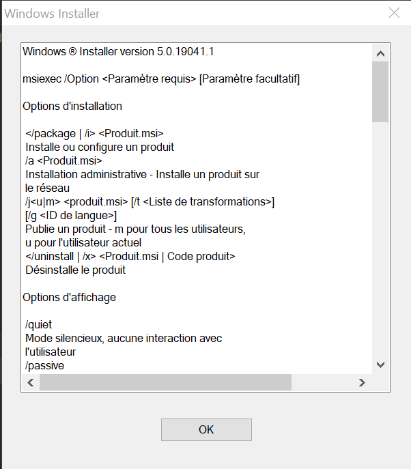This screenshot has width=411, height=469.
Task: Click the horizontal scrollbar track right of thumb
Action: [x=323, y=382]
